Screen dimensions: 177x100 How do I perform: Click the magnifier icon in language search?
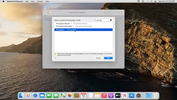click(x=95, y=20)
